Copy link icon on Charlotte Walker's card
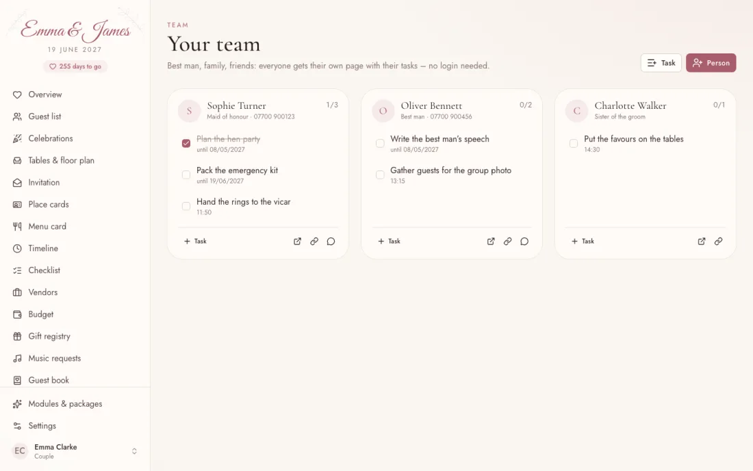This screenshot has height=471, width=753. coord(718,241)
